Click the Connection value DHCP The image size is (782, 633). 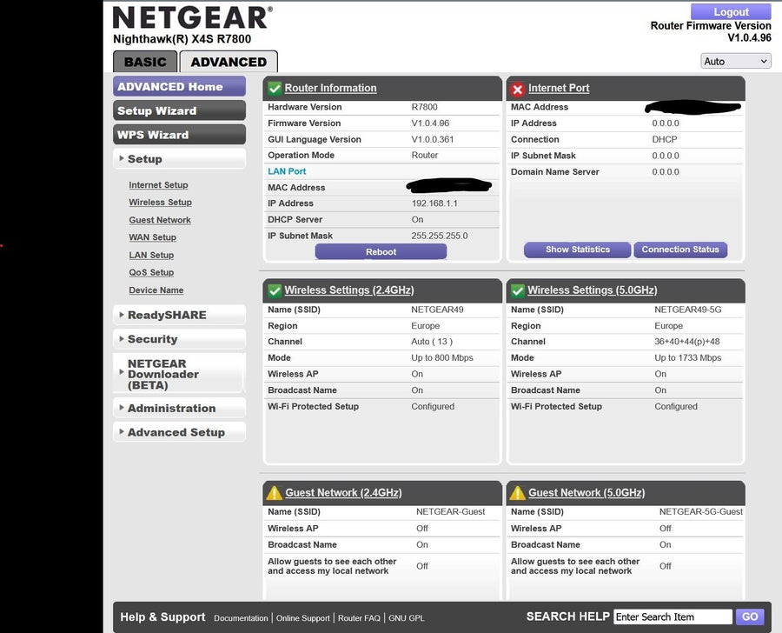coord(665,139)
